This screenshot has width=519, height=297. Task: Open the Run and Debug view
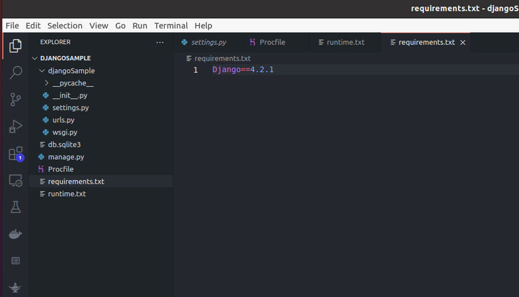tap(15, 126)
